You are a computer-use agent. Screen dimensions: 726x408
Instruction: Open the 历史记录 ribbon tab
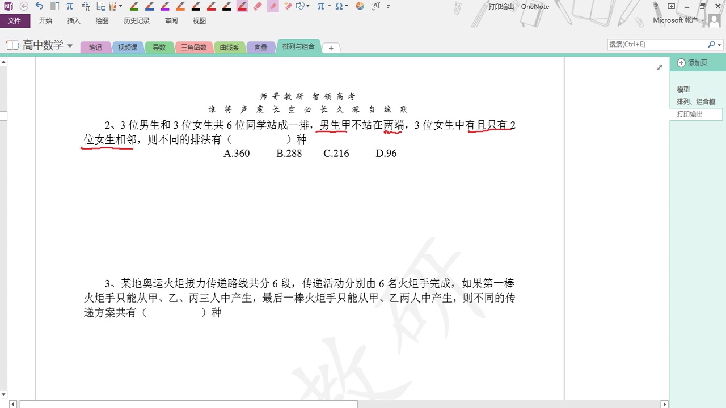click(137, 20)
